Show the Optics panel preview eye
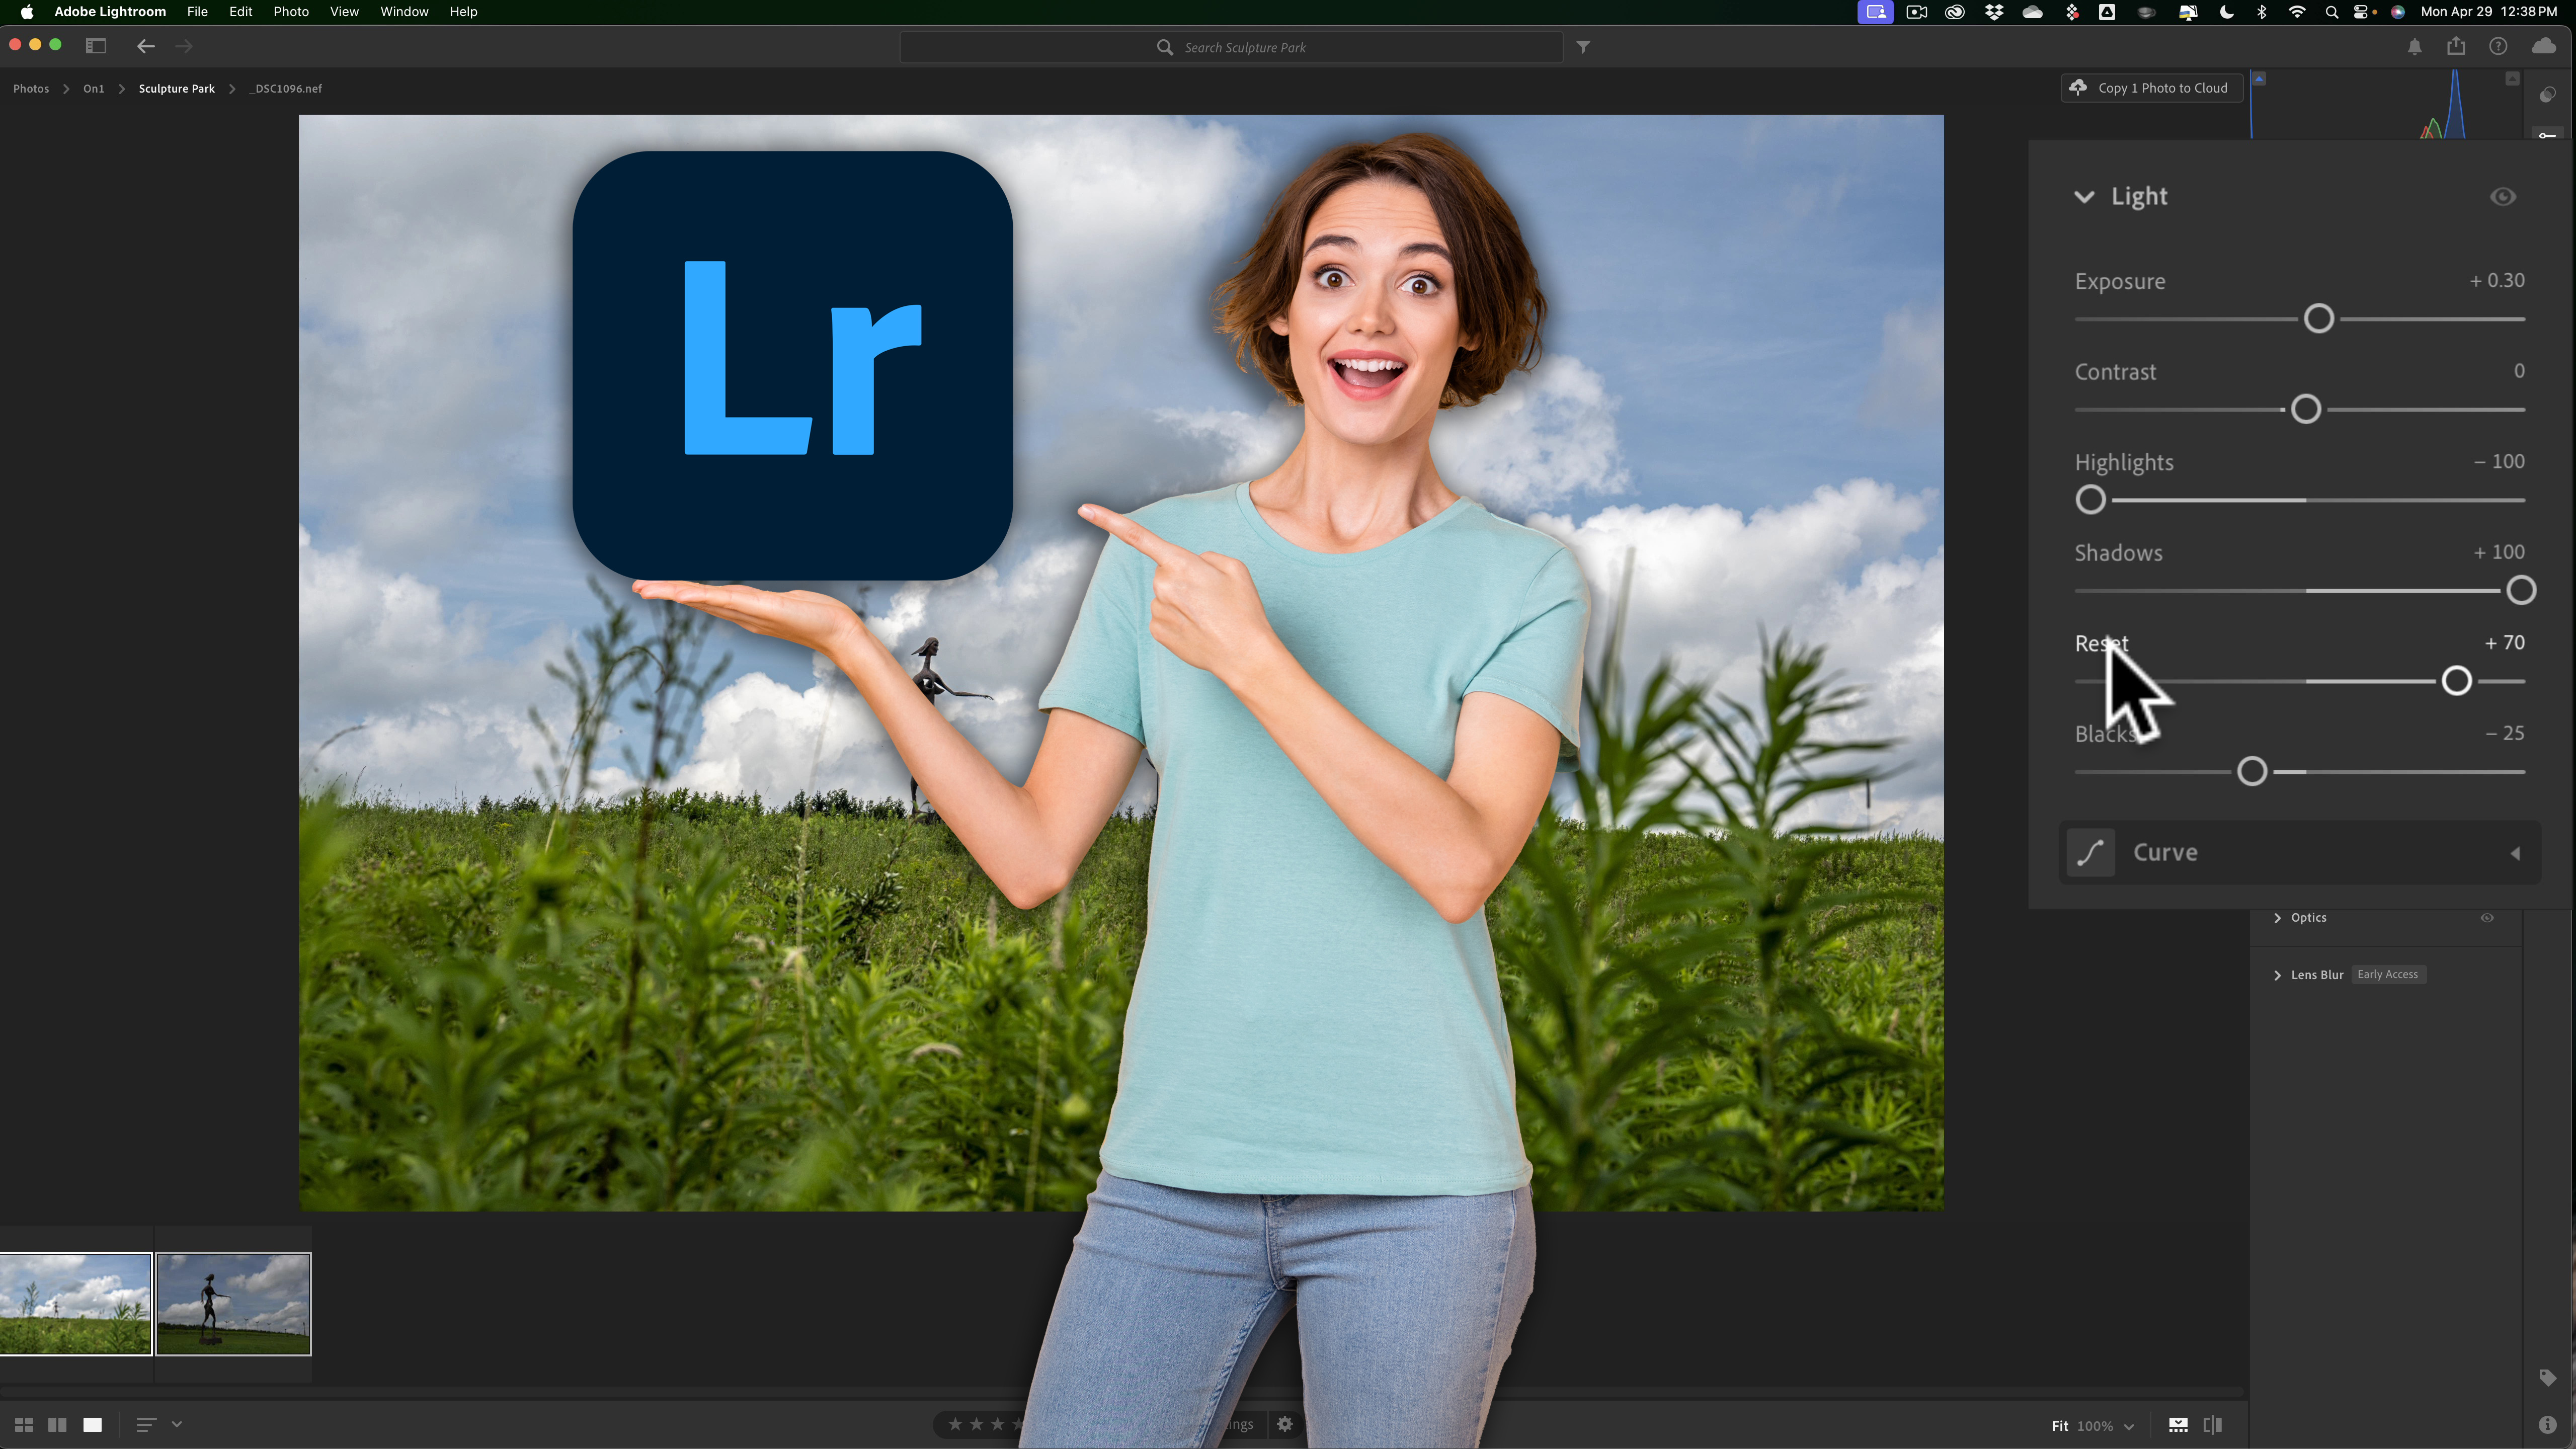2576x1449 pixels. click(x=2487, y=917)
